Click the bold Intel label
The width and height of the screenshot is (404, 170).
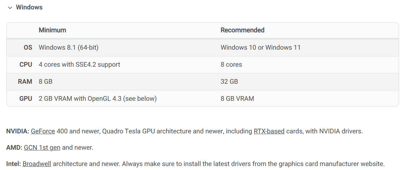pos(13,164)
